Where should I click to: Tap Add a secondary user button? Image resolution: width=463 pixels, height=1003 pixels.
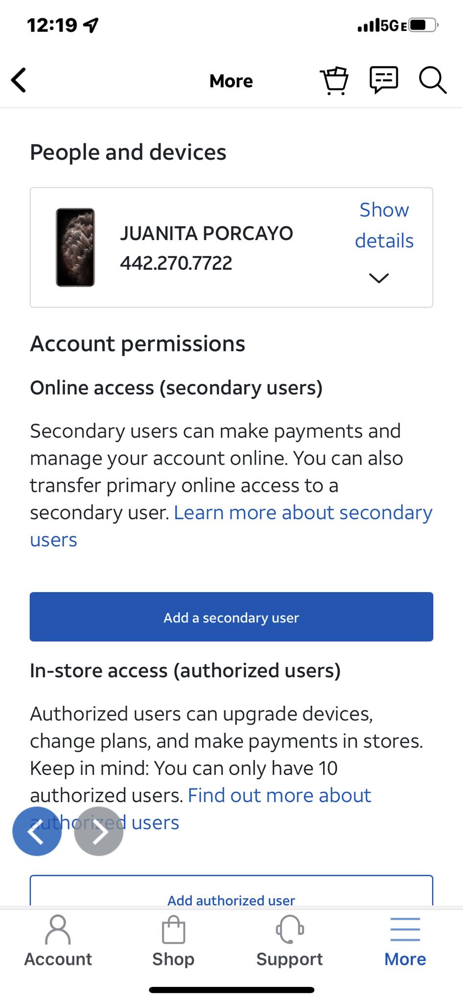click(231, 617)
